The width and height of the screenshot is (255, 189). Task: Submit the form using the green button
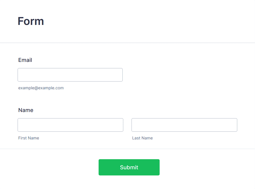pyautogui.click(x=129, y=167)
